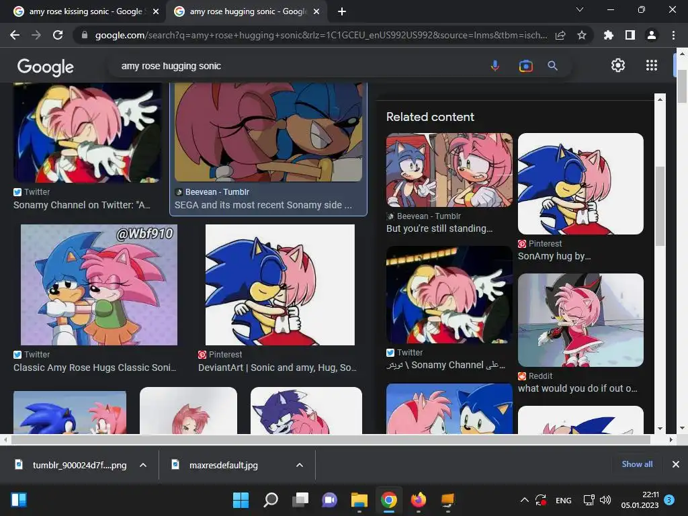Click the forward navigation arrow
This screenshot has height=516, width=688.
36,35
